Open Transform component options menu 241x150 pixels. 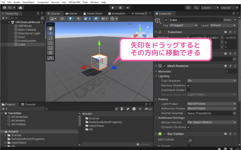(235, 32)
